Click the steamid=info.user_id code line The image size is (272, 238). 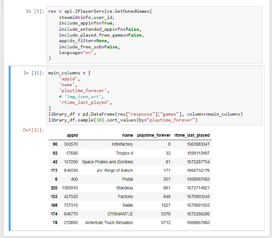click(x=87, y=17)
